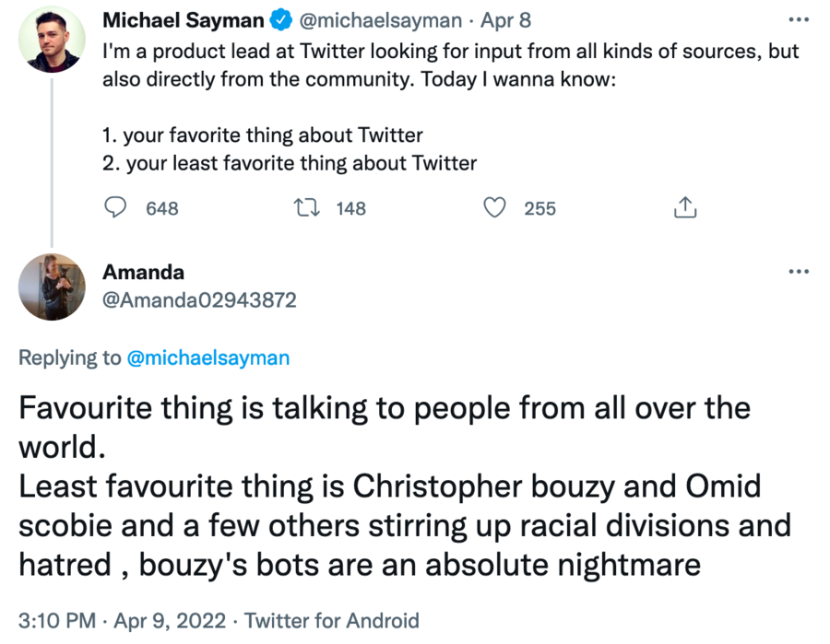Click the 648 replies count

162,208
